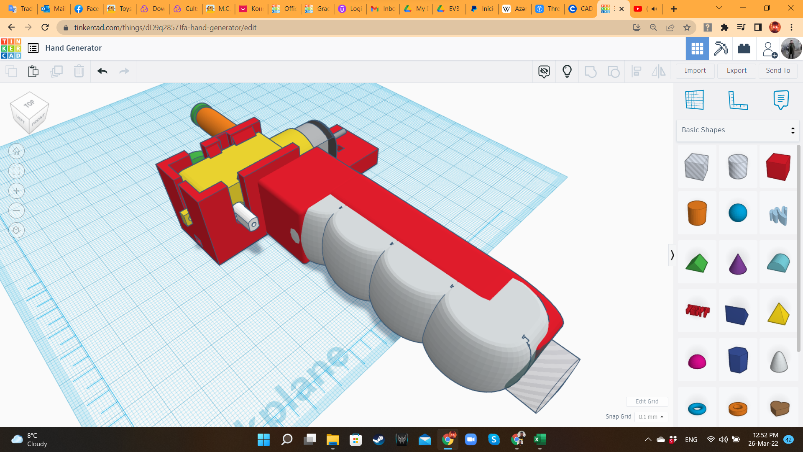Pick the green Roof shape

coord(697,262)
